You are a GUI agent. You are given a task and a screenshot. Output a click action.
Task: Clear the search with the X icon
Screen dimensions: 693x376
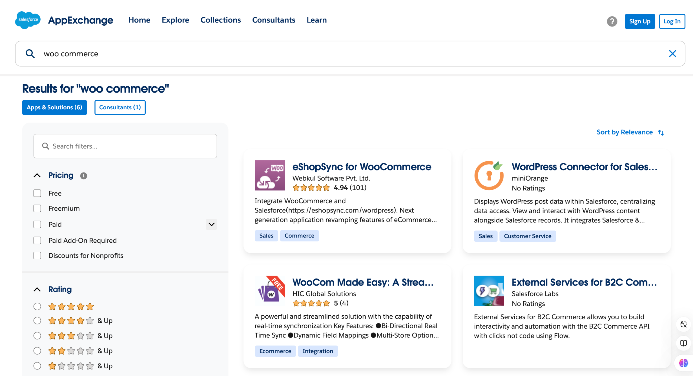(672, 54)
